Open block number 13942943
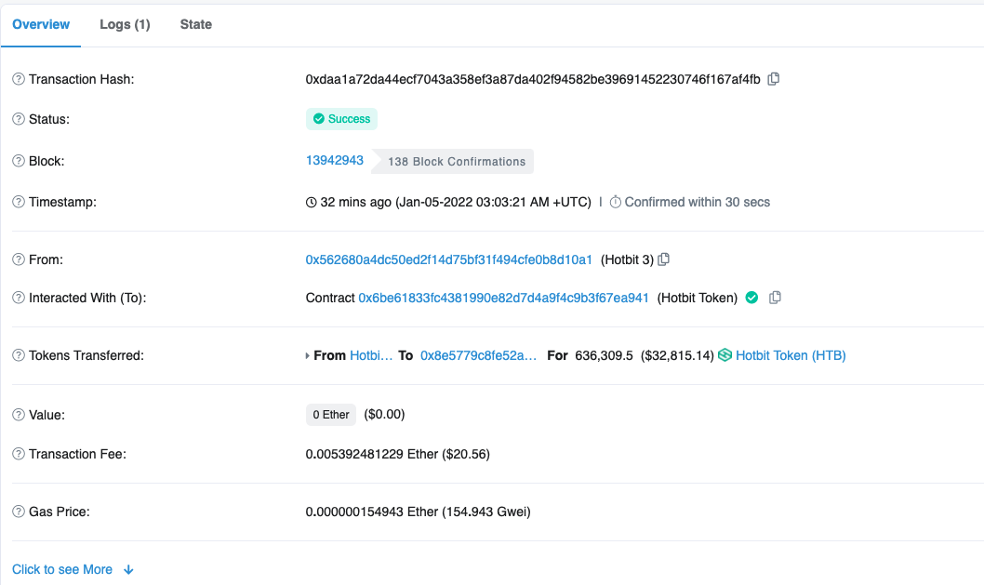 tap(334, 160)
